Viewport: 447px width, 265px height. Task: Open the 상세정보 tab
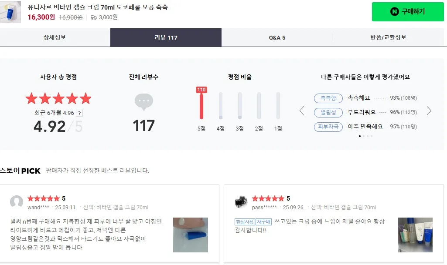(55, 37)
